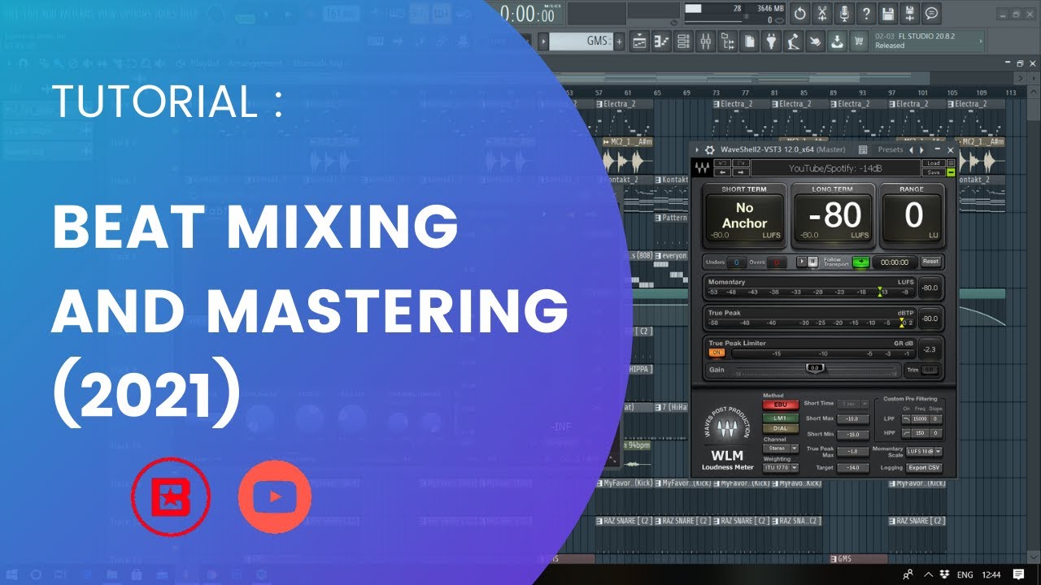Open the Presets menu in WaveShell window
The image size is (1041, 585).
[x=891, y=149]
